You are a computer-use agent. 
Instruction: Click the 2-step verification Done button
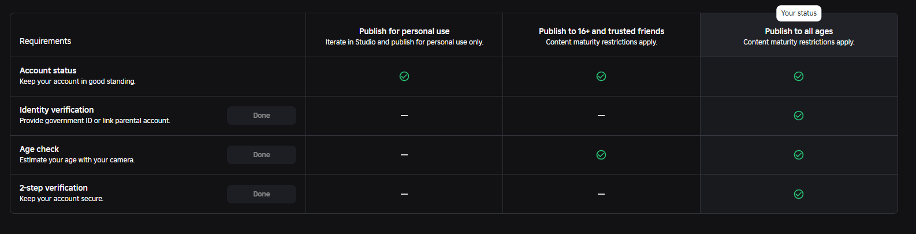click(262, 194)
